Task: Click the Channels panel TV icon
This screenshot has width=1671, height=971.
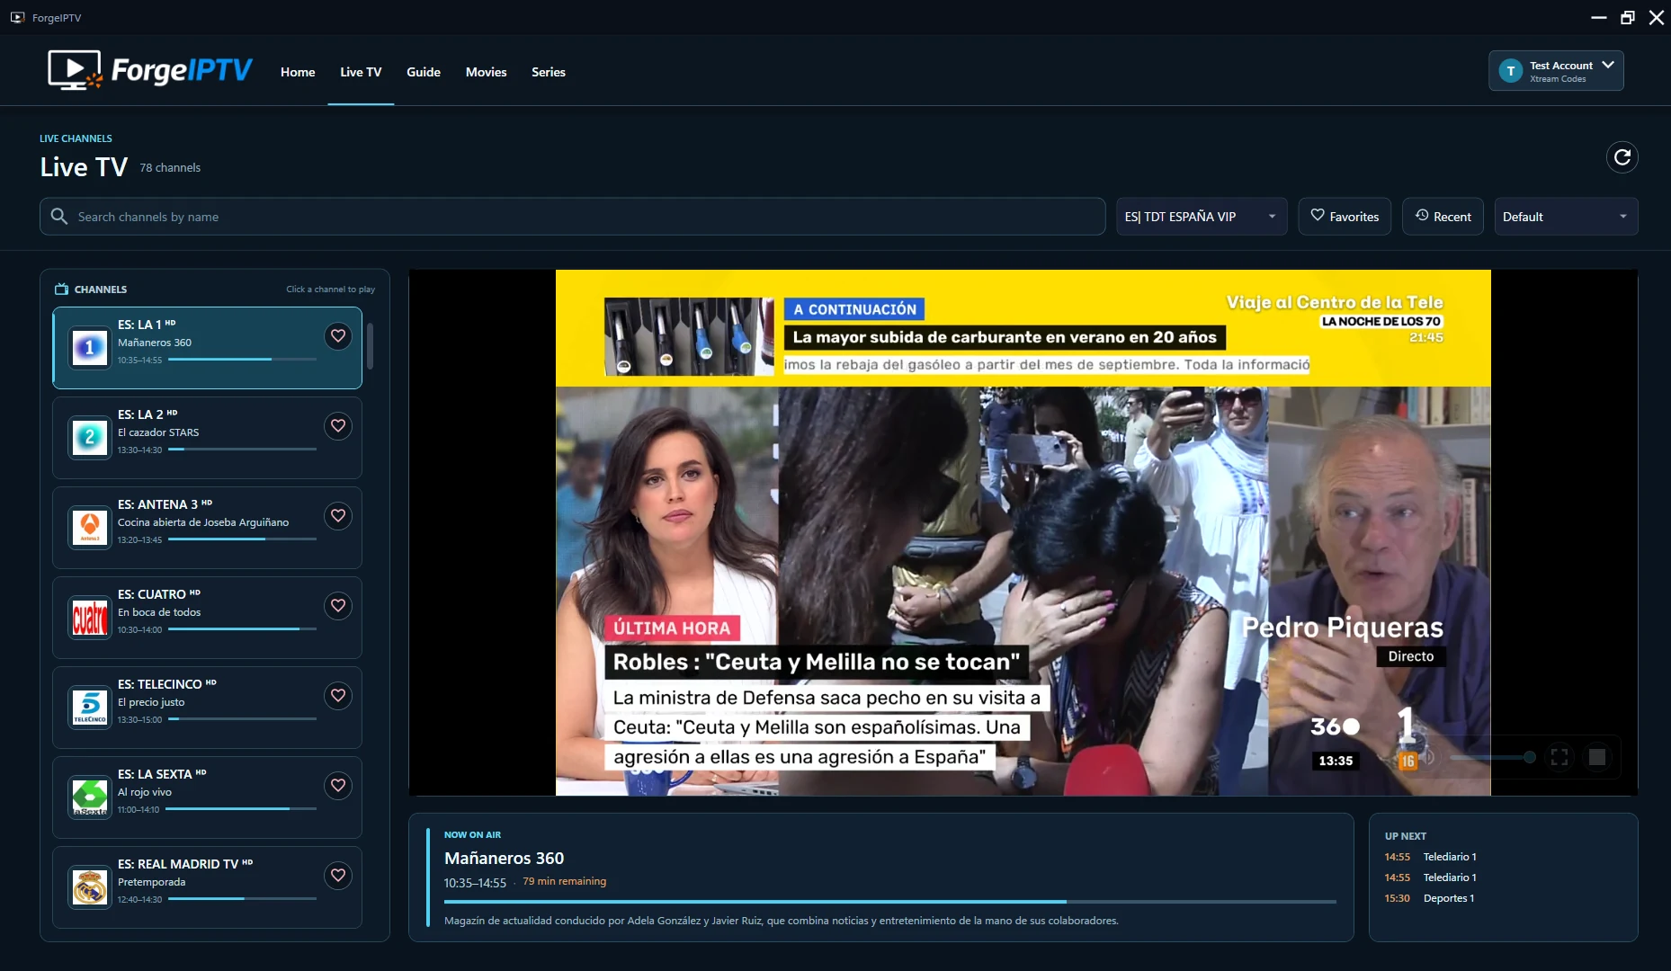Action: (x=61, y=289)
